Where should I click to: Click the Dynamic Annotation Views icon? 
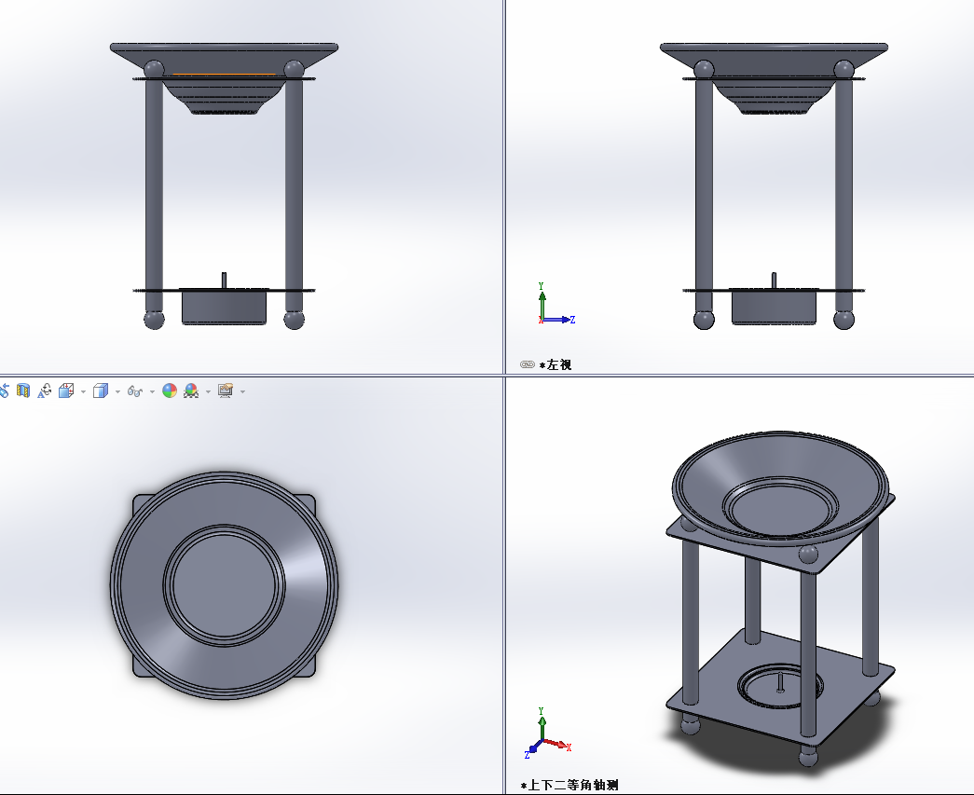(x=44, y=391)
